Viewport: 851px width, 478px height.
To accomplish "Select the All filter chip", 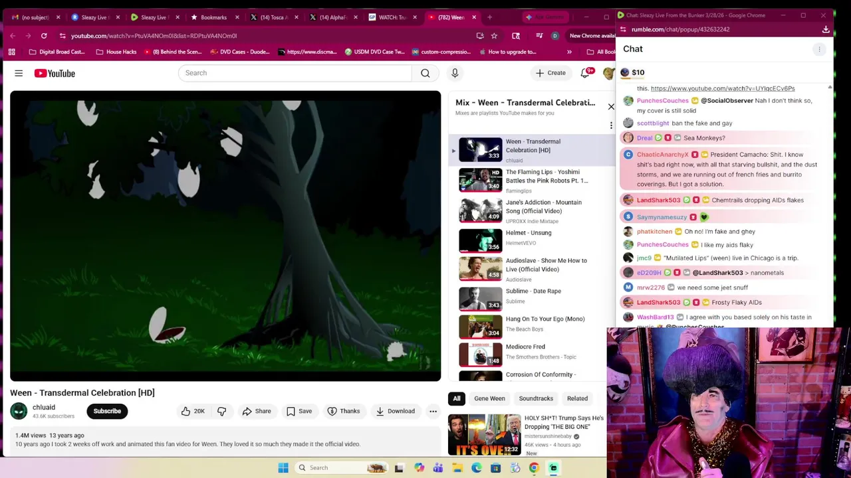I will [x=457, y=398].
